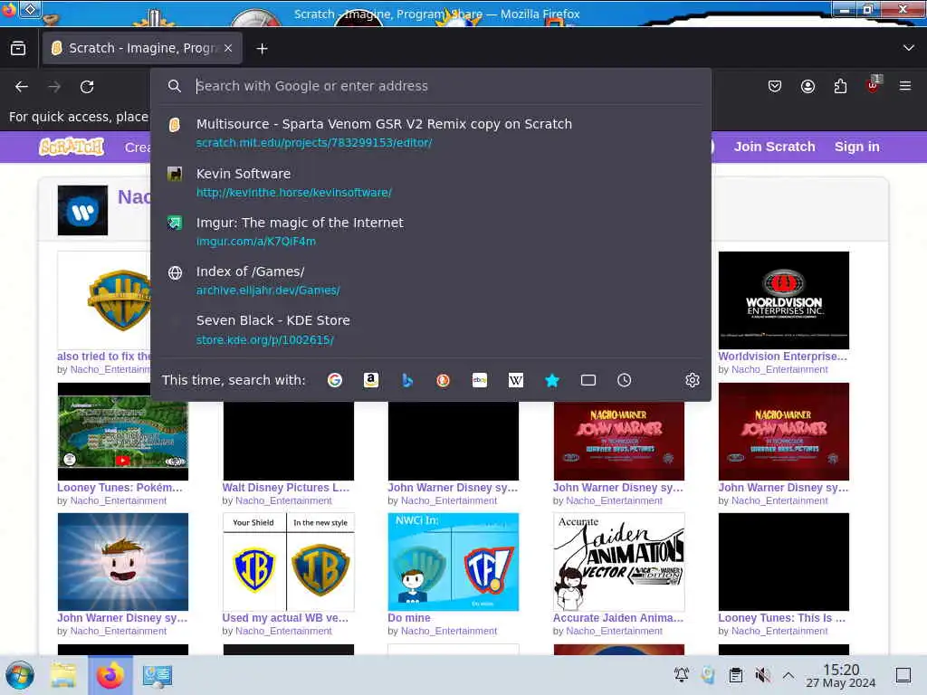Open Index of /Games/ suggestion
The image size is (927, 695).
coord(431,281)
